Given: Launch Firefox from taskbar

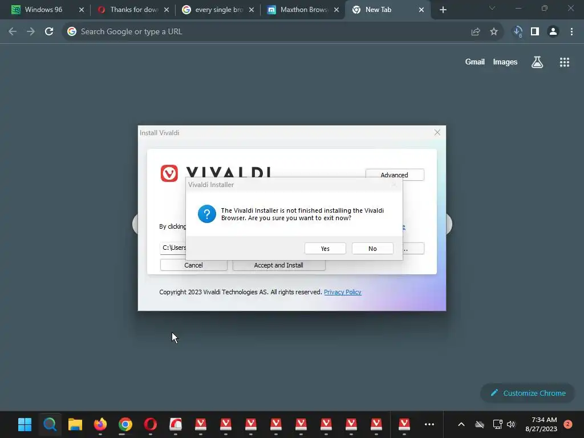Looking at the screenshot, I should pos(100,424).
